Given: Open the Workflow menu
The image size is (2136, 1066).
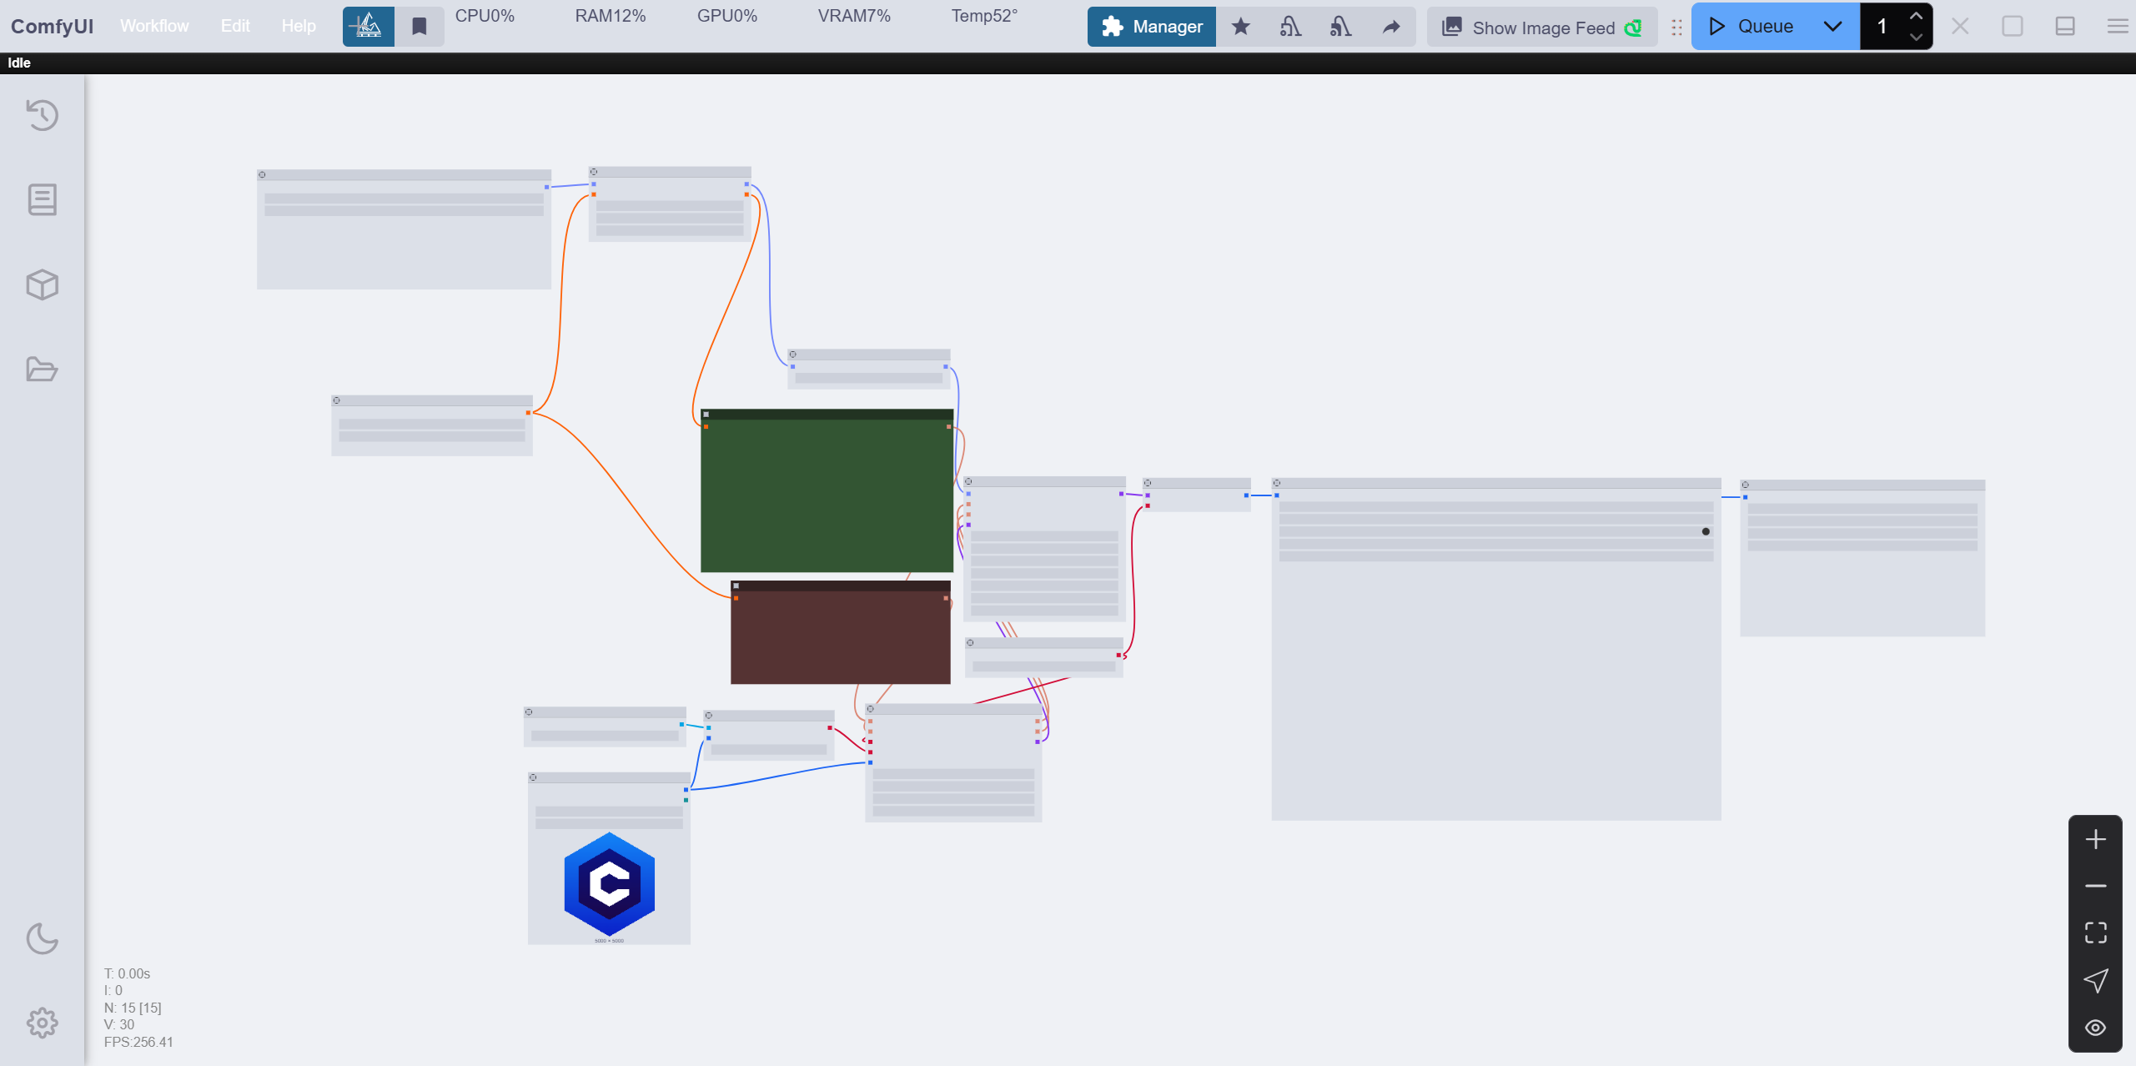Looking at the screenshot, I should (x=154, y=26).
